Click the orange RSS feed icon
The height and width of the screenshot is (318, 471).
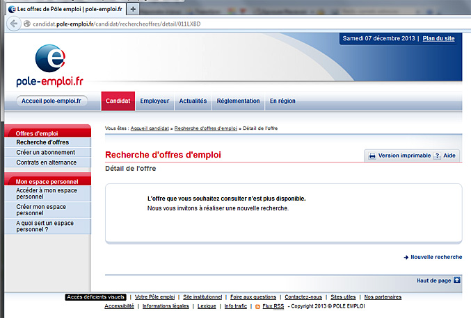click(x=257, y=306)
